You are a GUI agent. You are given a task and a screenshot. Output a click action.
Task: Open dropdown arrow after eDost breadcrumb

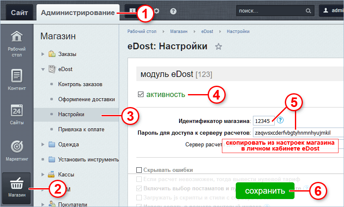coord(220,31)
